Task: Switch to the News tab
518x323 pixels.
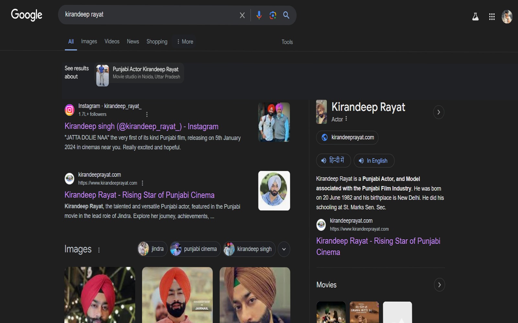Action: click(x=133, y=41)
